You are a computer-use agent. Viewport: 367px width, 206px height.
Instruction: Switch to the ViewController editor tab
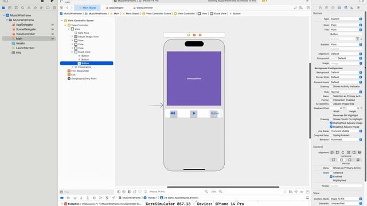(x=143, y=7)
